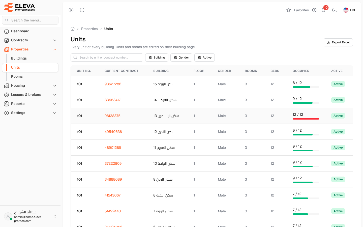
Task: Open notifications bell with 10 badge
Action: pos(324,10)
